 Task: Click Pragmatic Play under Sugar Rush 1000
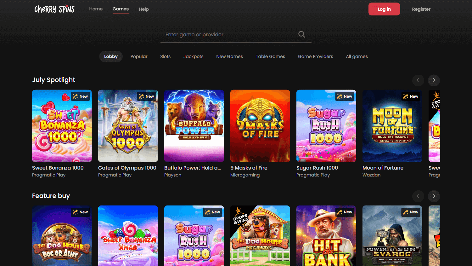[313, 175]
